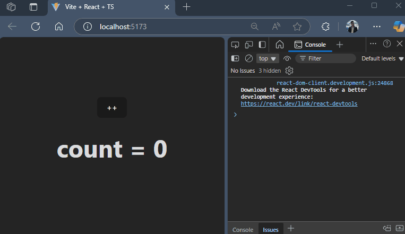Toggle the DevTools activity bar dock icon
The width and height of the screenshot is (405, 234).
click(262, 45)
